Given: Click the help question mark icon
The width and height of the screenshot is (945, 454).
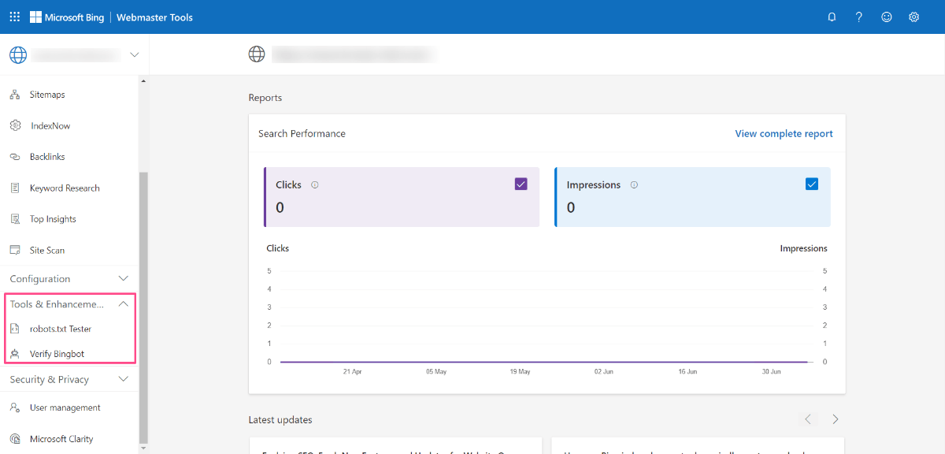Looking at the screenshot, I should (x=859, y=17).
